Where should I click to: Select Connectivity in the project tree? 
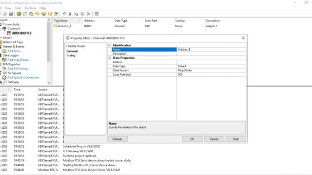pos(11,24)
